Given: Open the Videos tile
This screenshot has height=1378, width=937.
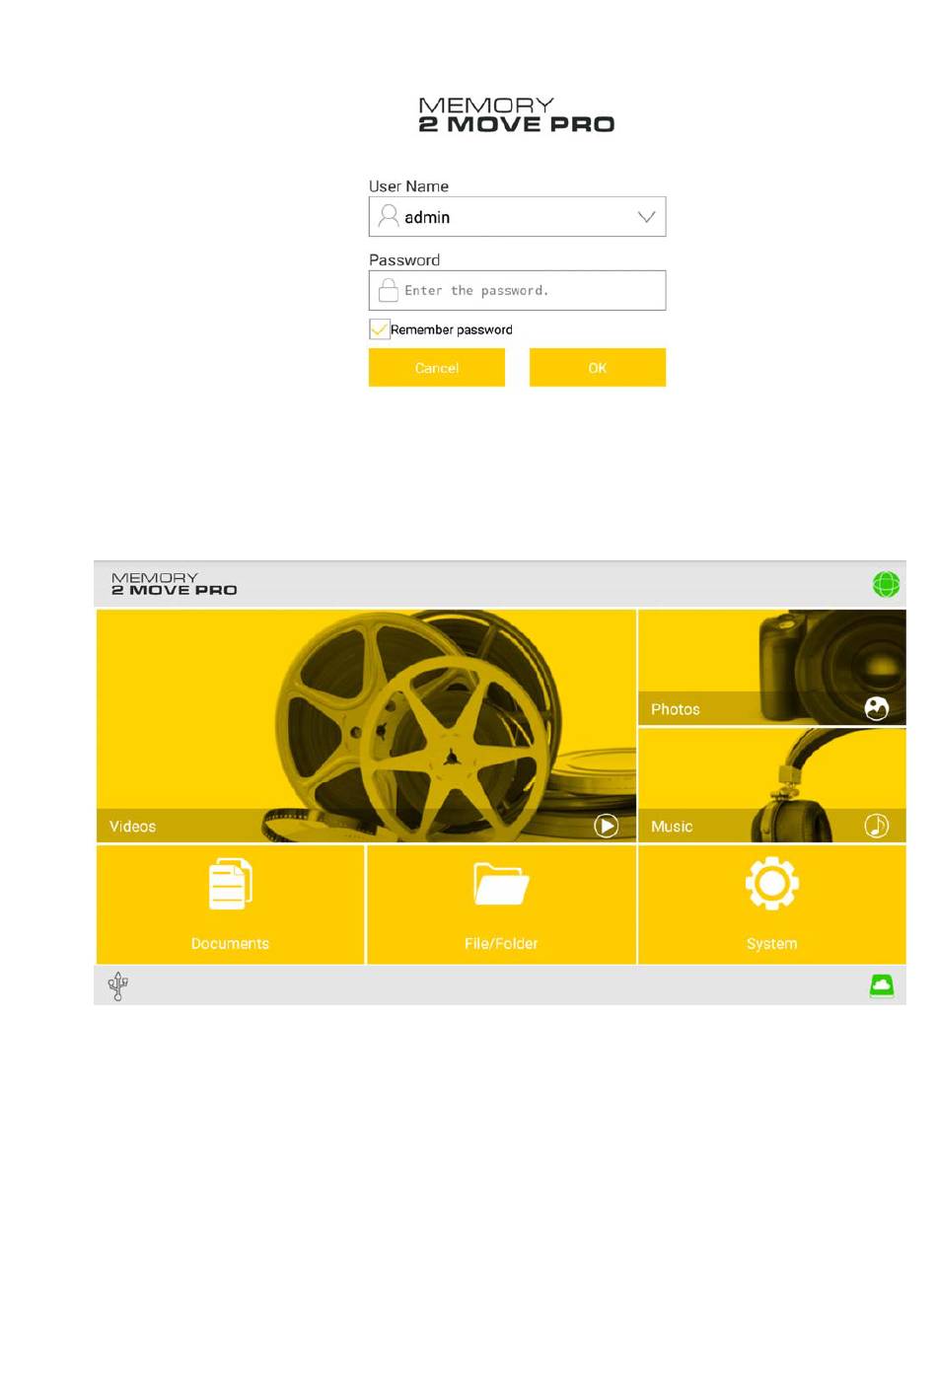Looking at the screenshot, I should [366, 726].
